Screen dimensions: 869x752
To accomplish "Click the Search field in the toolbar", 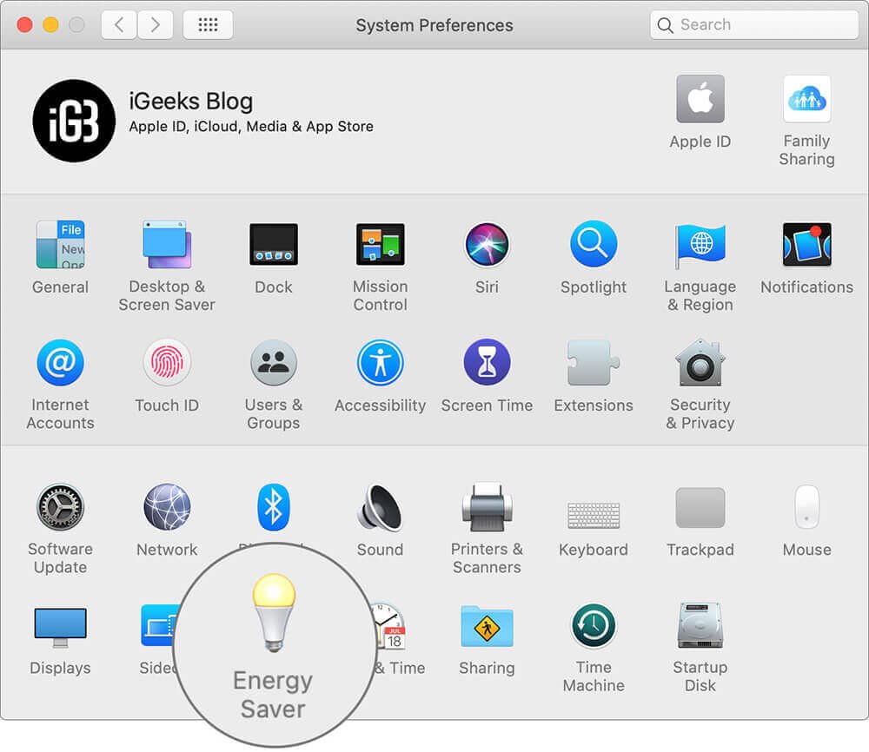I will coord(754,25).
